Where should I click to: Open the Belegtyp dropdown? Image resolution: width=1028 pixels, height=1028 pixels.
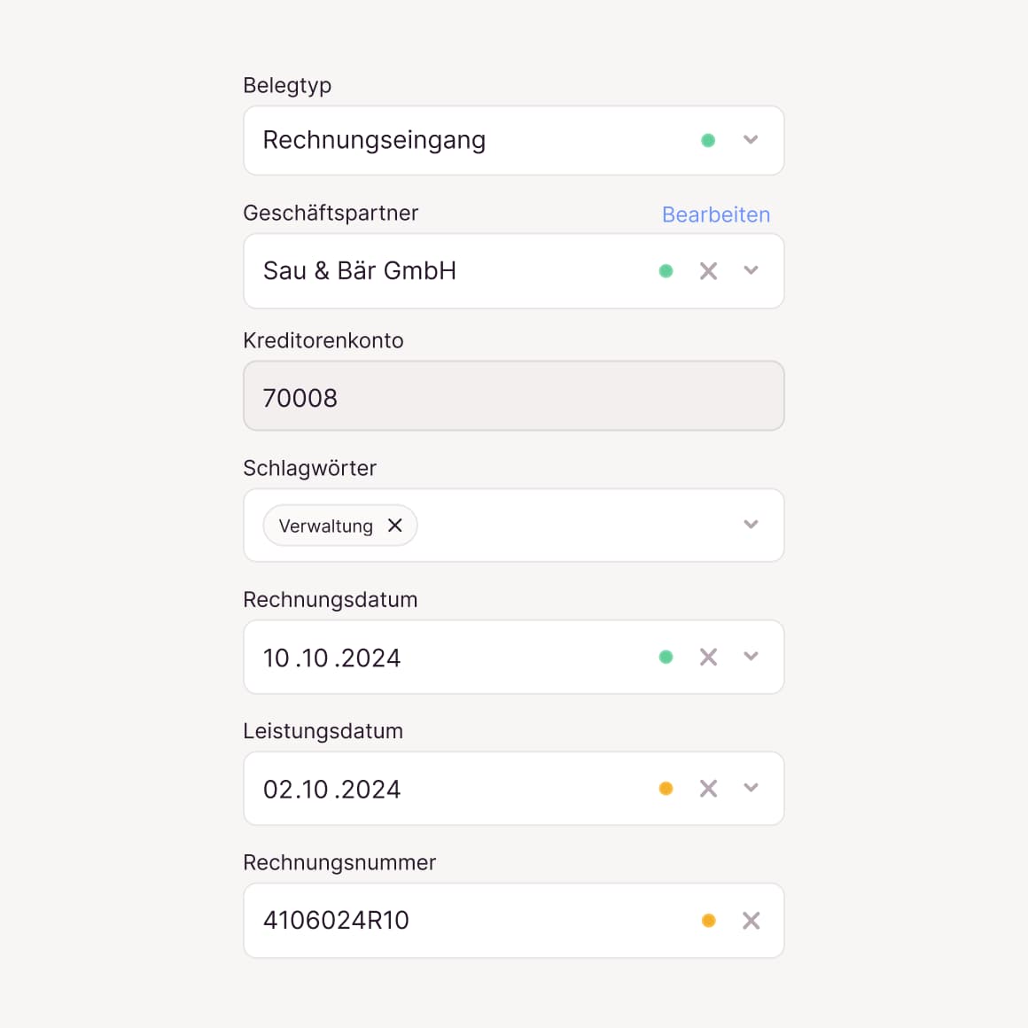click(x=751, y=140)
